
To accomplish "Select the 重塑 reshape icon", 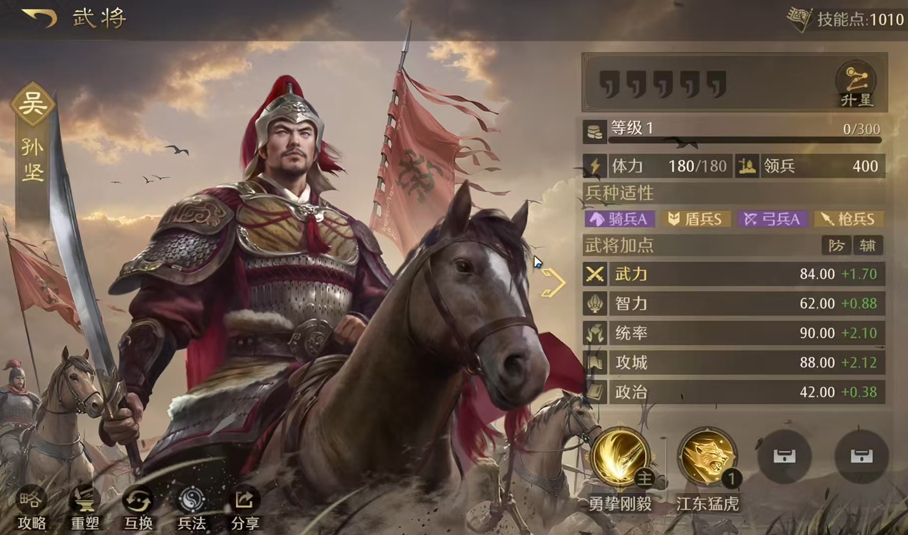I will click(85, 508).
